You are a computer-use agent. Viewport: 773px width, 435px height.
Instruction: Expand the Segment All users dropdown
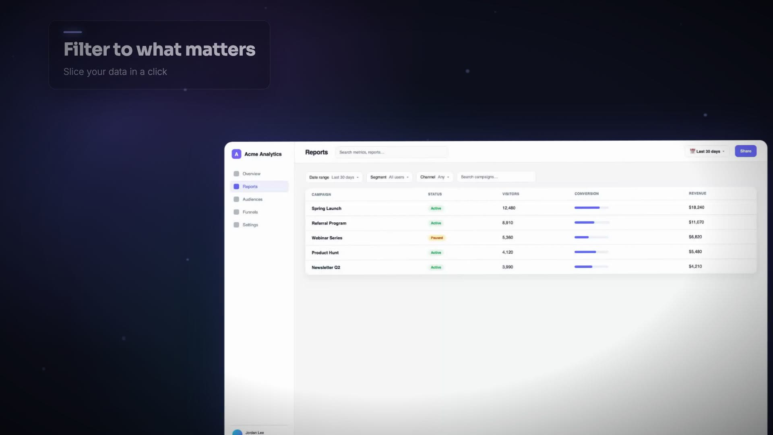tap(389, 177)
